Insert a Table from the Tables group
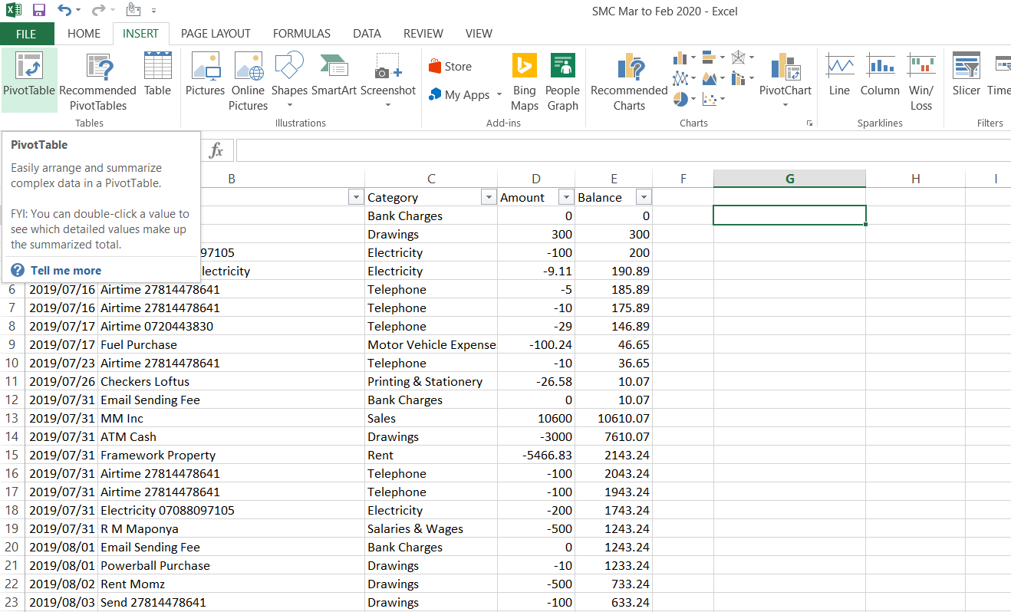 (157, 77)
